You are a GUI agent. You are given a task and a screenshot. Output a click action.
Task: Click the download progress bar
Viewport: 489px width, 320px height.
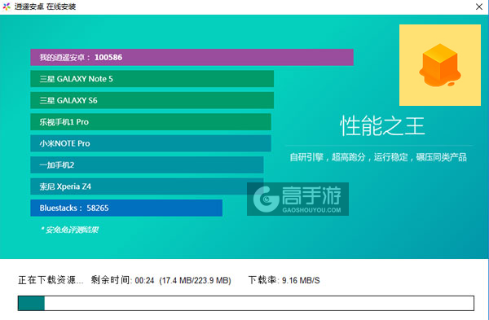246,303
